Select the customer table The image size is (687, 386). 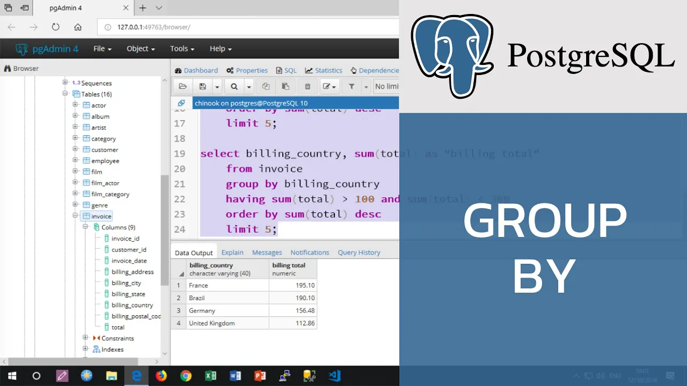pos(105,150)
